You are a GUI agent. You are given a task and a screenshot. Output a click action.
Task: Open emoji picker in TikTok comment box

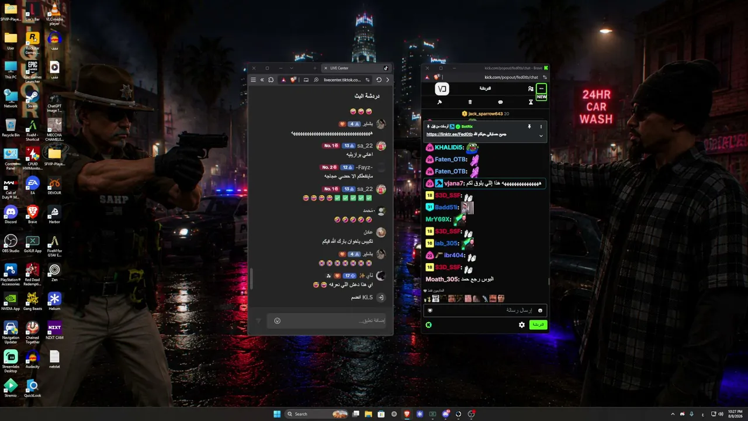[277, 320]
